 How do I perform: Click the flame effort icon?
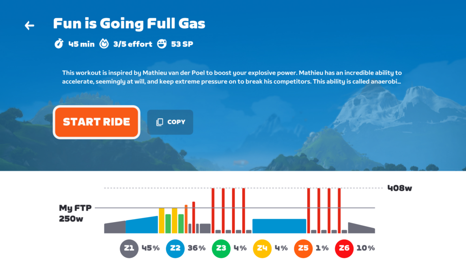(x=104, y=43)
